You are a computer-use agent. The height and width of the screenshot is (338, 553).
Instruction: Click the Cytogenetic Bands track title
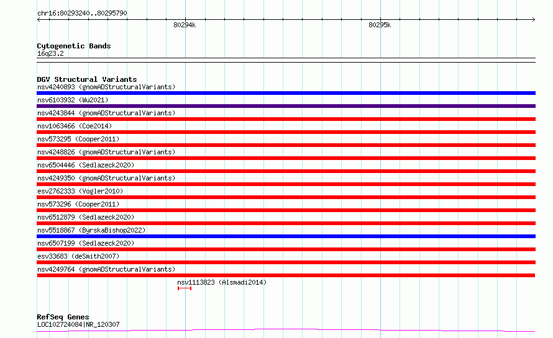pos(74,46)
